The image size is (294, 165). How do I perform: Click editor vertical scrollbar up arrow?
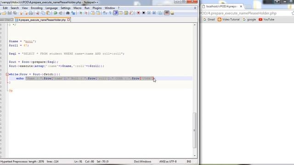click(x=195, y=25)
